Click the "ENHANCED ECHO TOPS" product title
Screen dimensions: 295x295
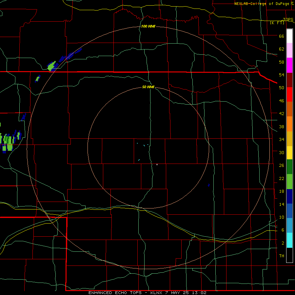pyautogui.click(x=115, y=293)
